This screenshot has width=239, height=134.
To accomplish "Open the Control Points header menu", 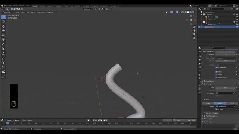I will 41,12.
